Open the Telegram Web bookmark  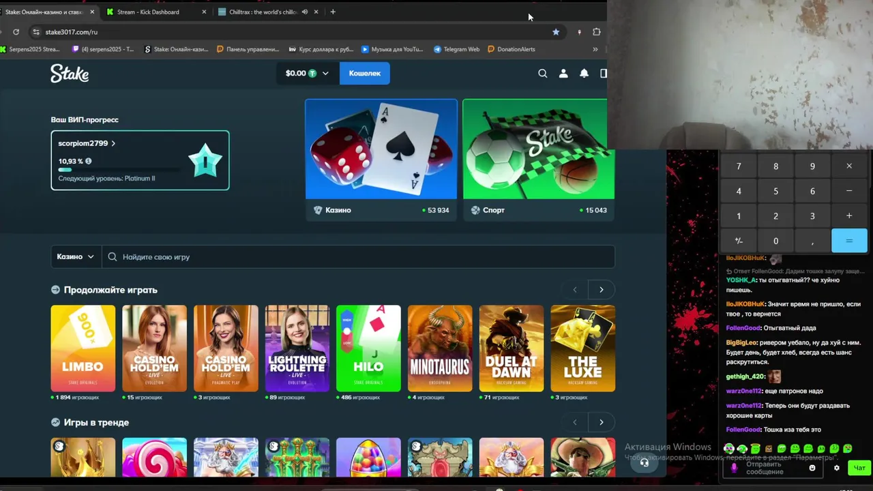(x=457, y=49)
